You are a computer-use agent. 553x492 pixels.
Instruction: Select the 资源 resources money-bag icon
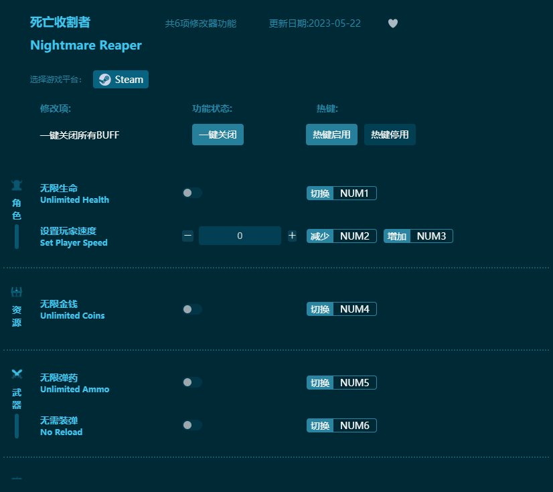coord(16,291)
